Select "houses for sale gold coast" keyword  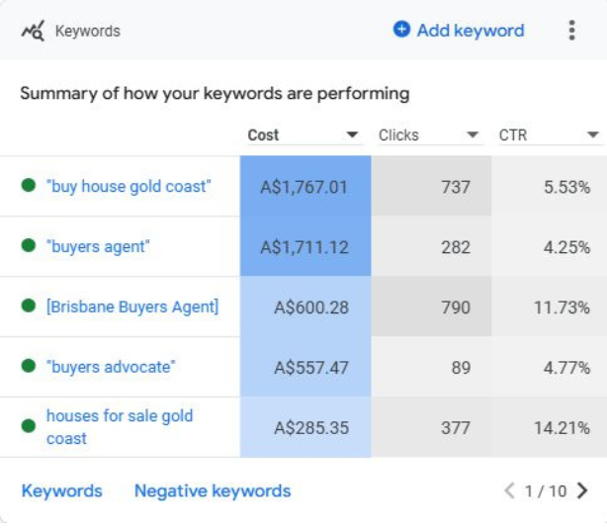(x=119, y=427)
